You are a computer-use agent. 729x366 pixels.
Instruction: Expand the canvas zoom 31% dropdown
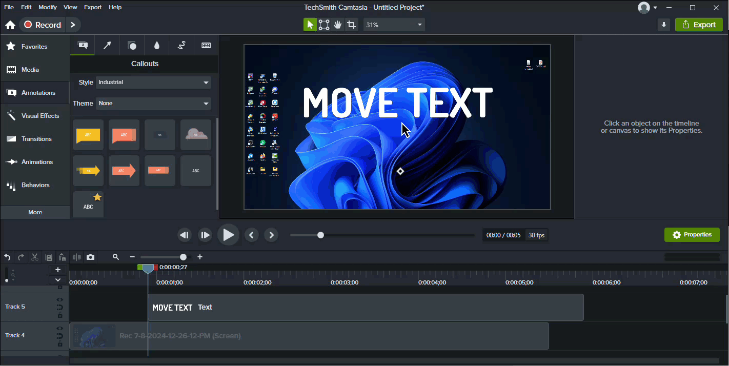coord(394,25)
